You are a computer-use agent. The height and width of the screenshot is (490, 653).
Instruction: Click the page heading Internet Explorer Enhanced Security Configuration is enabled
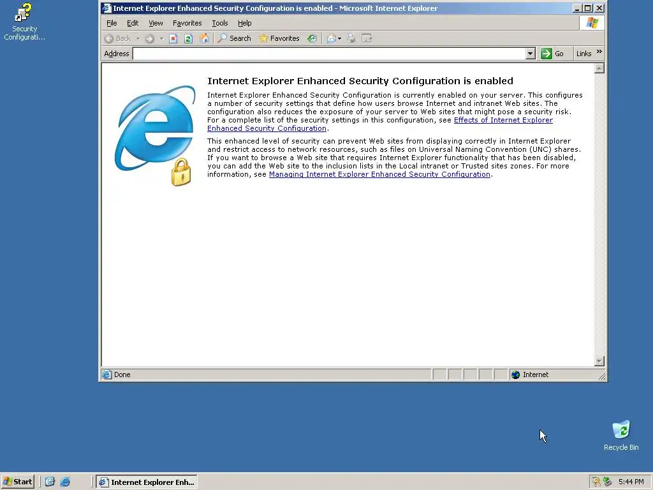360,81
